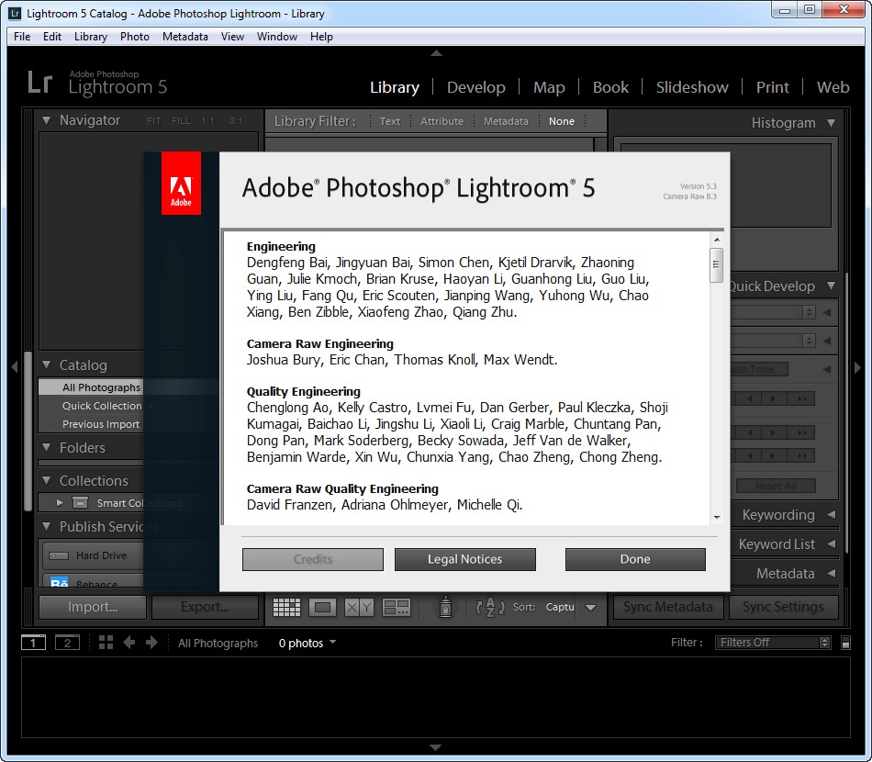Image resolution: width=872 pixels, height=762 pixels.
Task: Open the Library menu
Action: click(x=91, y=37)
